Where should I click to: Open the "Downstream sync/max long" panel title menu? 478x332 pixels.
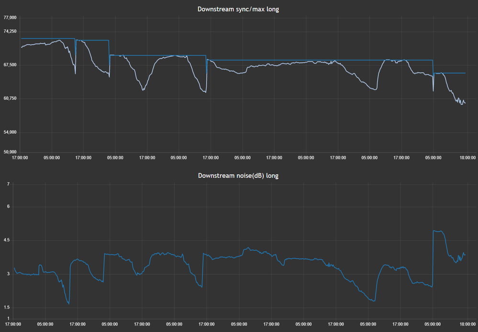(x=238, y=9)
